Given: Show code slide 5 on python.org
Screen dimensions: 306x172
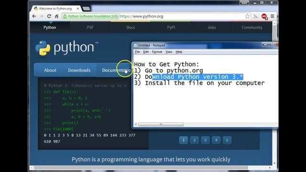Looking at the screenshot, I should pyautogui.click(x=227, y=140).
